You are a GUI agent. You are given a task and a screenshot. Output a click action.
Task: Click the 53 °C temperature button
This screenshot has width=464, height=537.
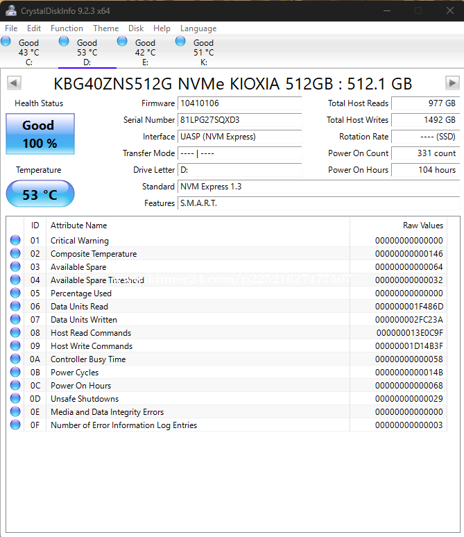pyautogui.click(x=40, y=194)
